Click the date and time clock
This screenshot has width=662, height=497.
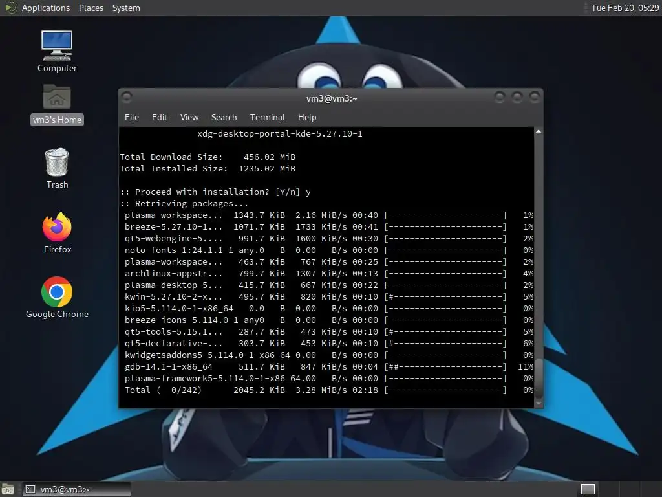625,8
